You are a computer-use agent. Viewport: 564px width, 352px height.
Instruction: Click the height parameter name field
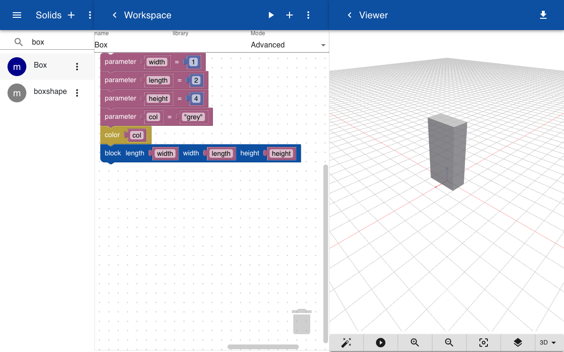click(158, 99)
